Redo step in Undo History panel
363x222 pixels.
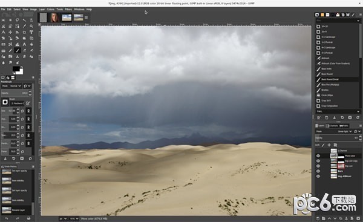pyautogui.click(x=18, y=218)
